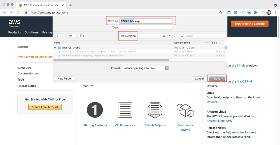Sort by Date Modified column

pos(191,43)
